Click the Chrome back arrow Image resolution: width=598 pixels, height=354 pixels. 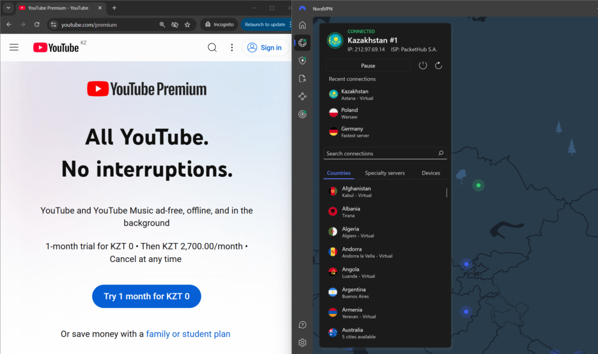[9, 24]
